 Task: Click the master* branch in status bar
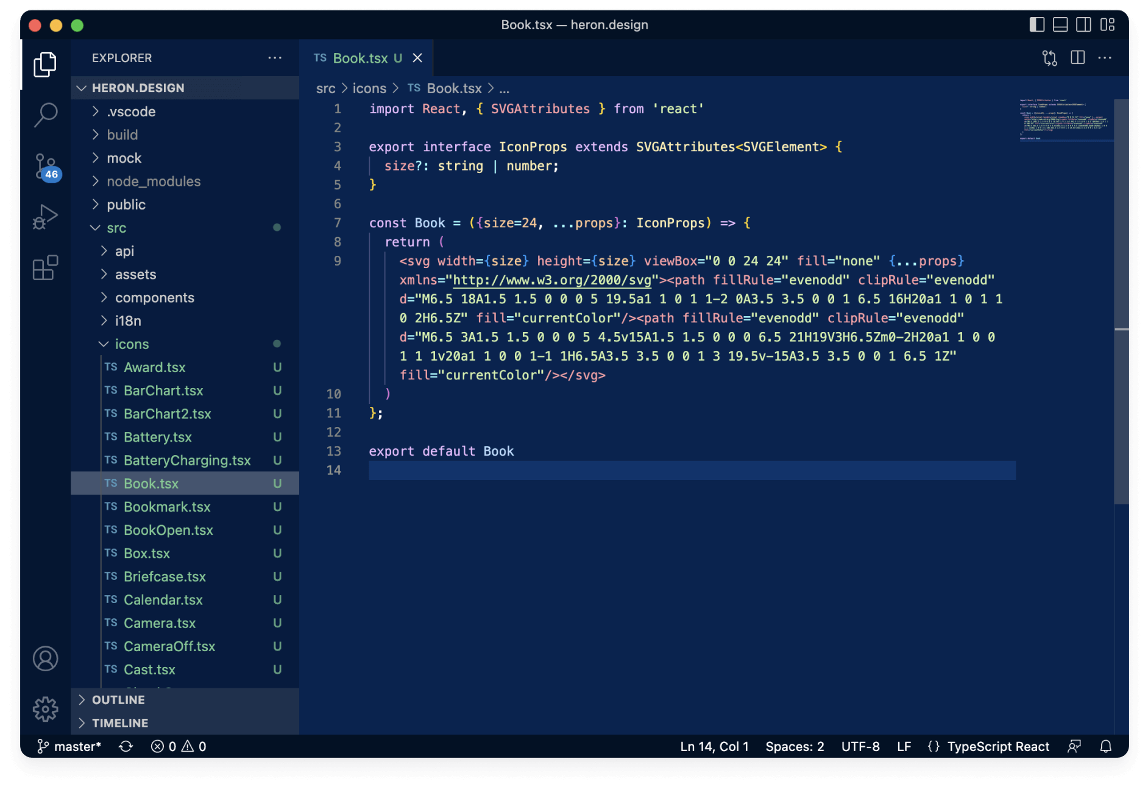(x=69, y=746)
